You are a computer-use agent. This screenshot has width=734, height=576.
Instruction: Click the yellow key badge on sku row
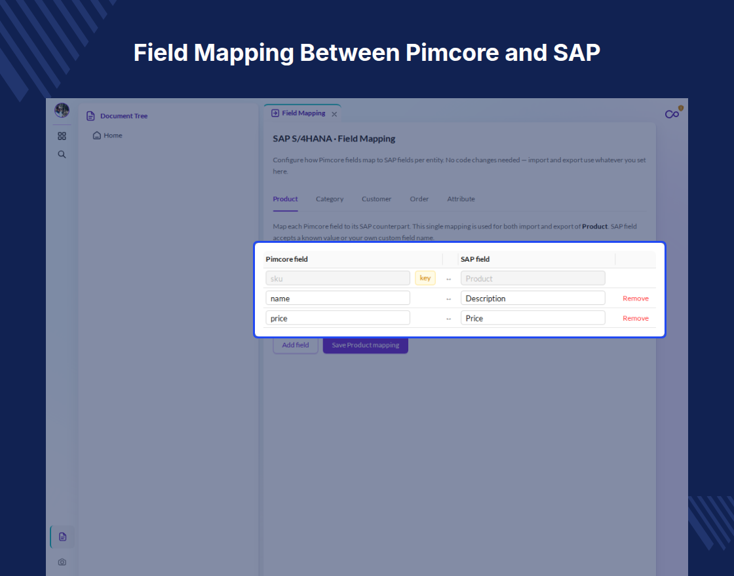[x=425, y=278]
